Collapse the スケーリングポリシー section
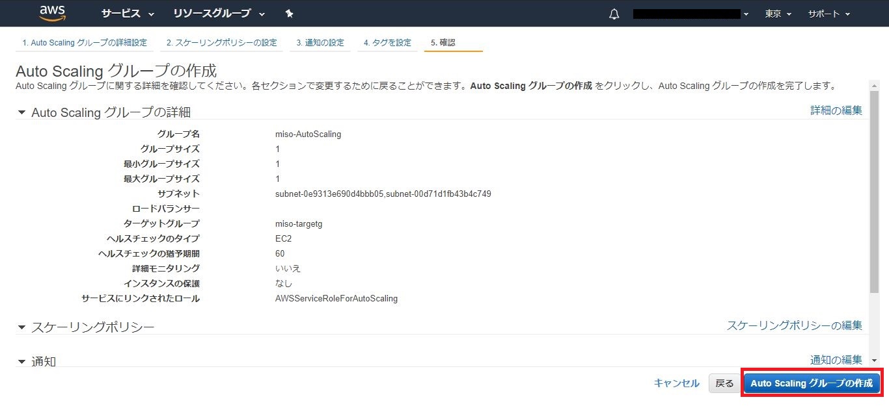The height and width of the screenshot is (406, 889). point(21,327)
